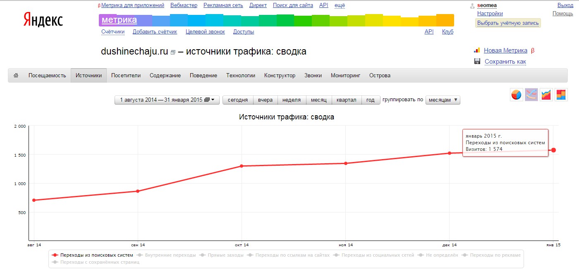Open the top API link
The height and width of the screenshot is (274, 579).
click(324, 5)
